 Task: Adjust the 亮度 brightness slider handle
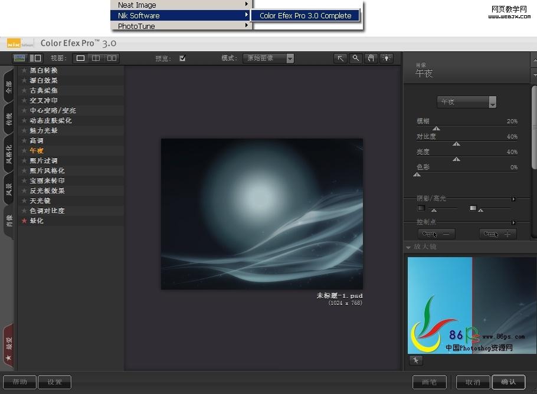point(456,159)
